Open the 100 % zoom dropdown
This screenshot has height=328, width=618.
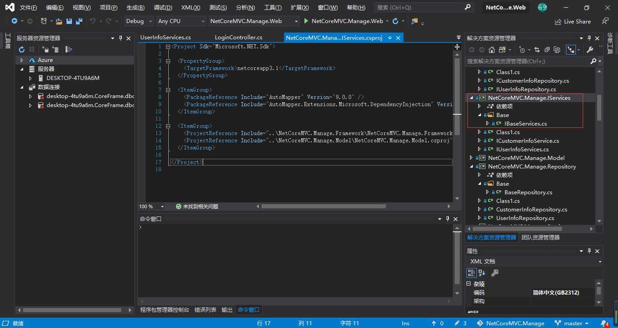(152, 206)
